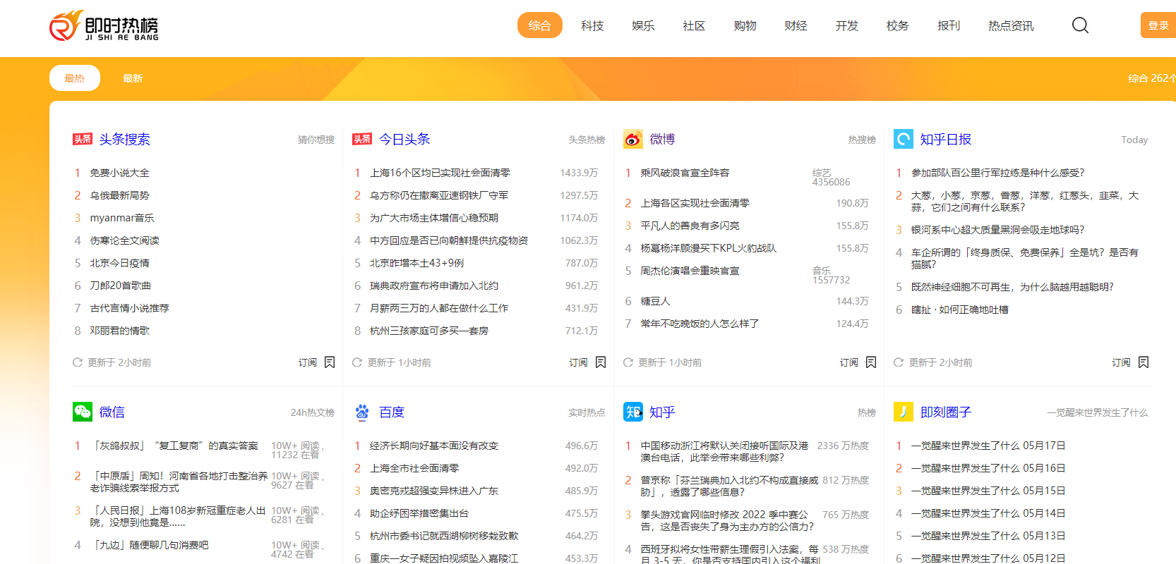Image resolution: width=1176 pixels, height=564 pixels.
Task: Open the 热点资讯 category
Action: tap(1011, 25)
